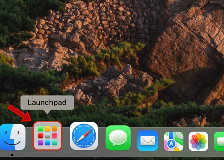Open the Photos app icon

198,141
